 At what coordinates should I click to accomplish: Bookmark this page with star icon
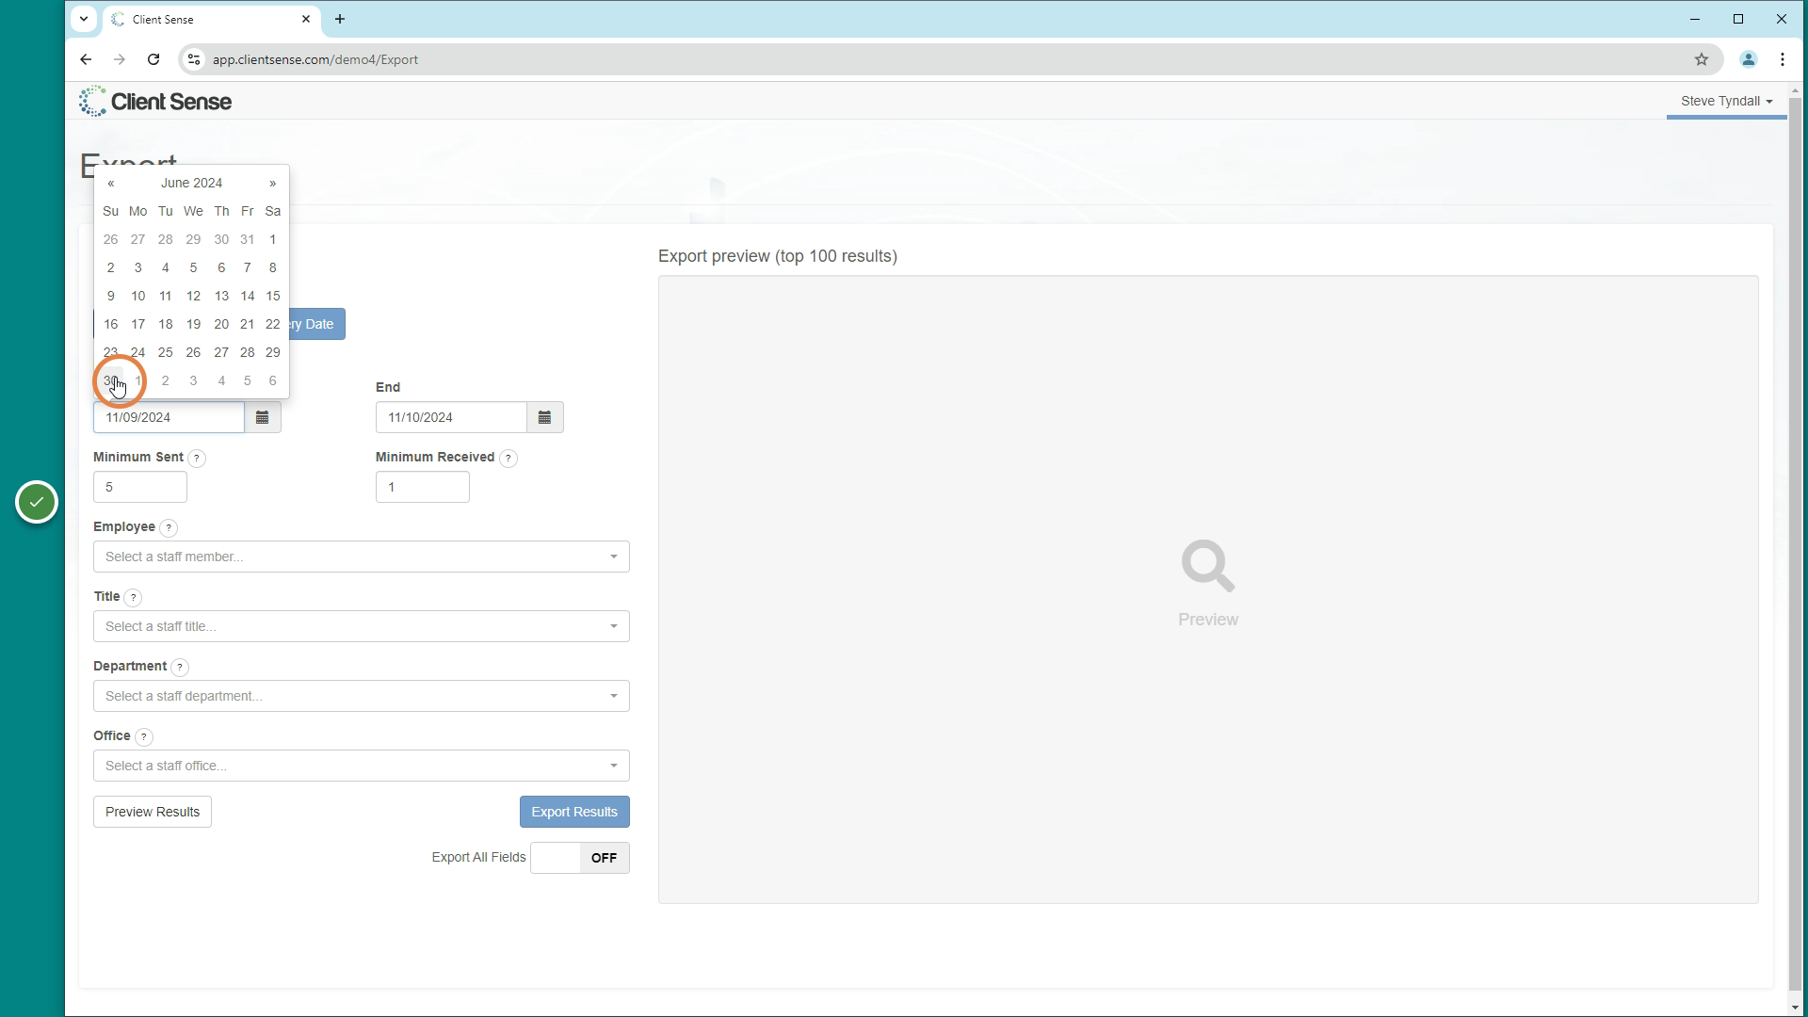1702,59
